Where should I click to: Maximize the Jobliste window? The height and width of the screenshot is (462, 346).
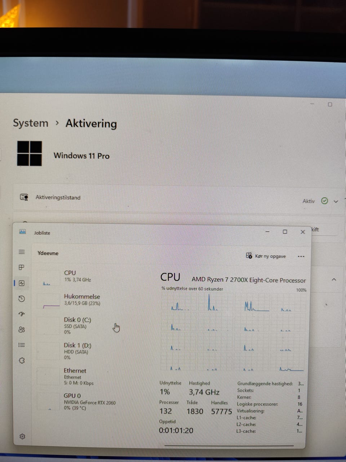pos(285,232)
